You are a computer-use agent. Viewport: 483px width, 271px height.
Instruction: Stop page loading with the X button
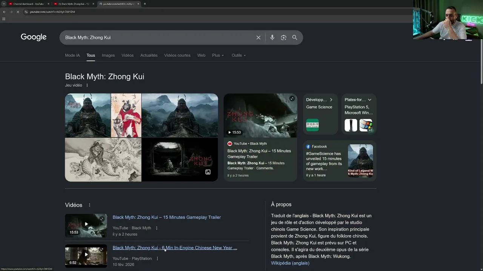(x=18, y=12)
